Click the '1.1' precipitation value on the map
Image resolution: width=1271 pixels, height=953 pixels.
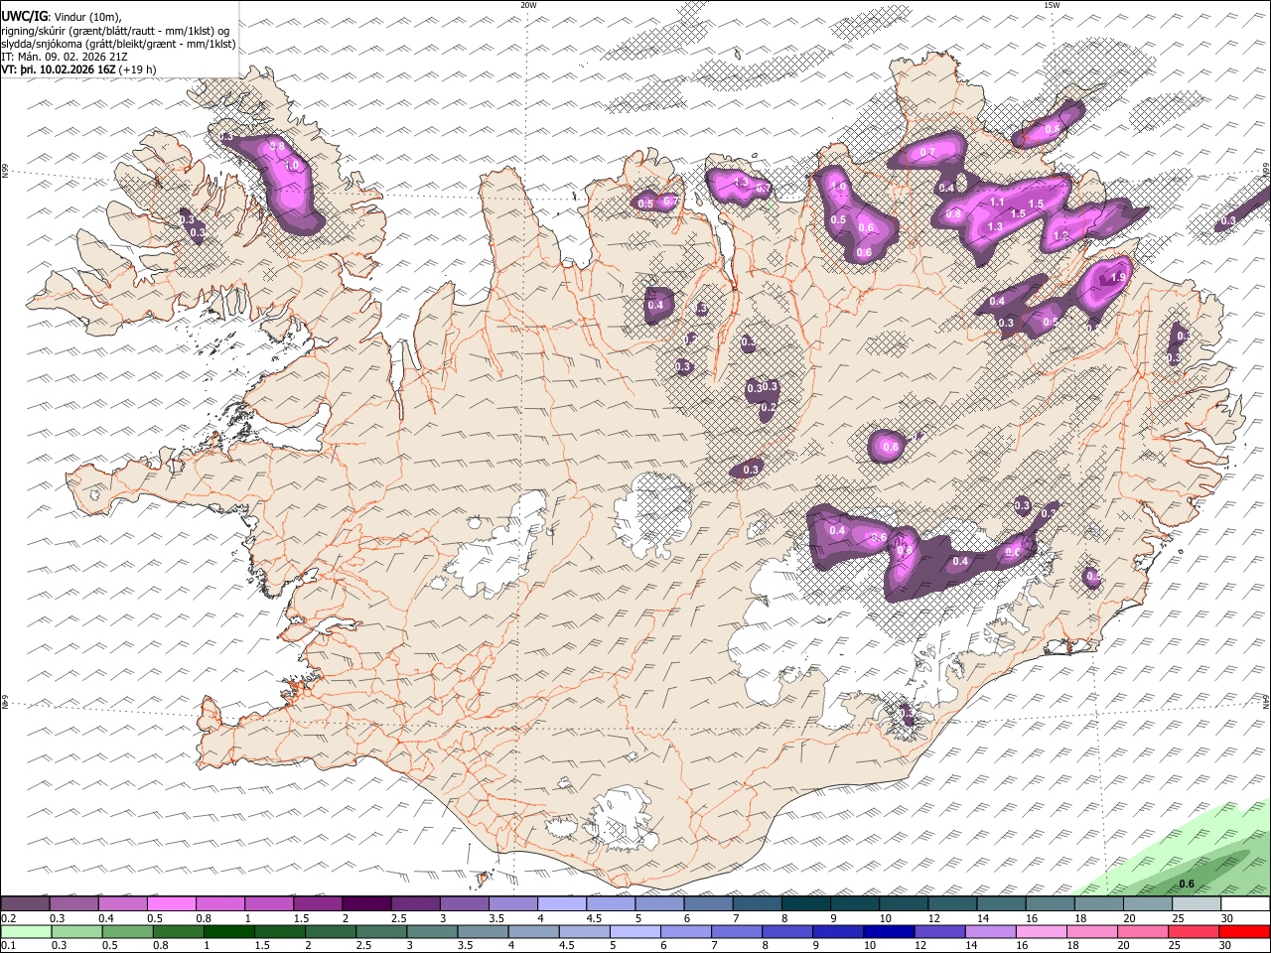(x=998, y=202)
